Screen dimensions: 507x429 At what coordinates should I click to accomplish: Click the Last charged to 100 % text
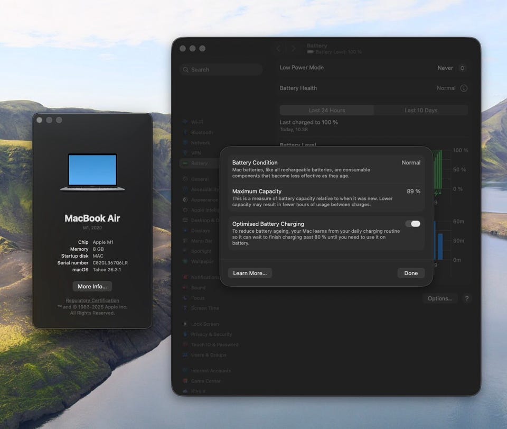click(309, 122)
